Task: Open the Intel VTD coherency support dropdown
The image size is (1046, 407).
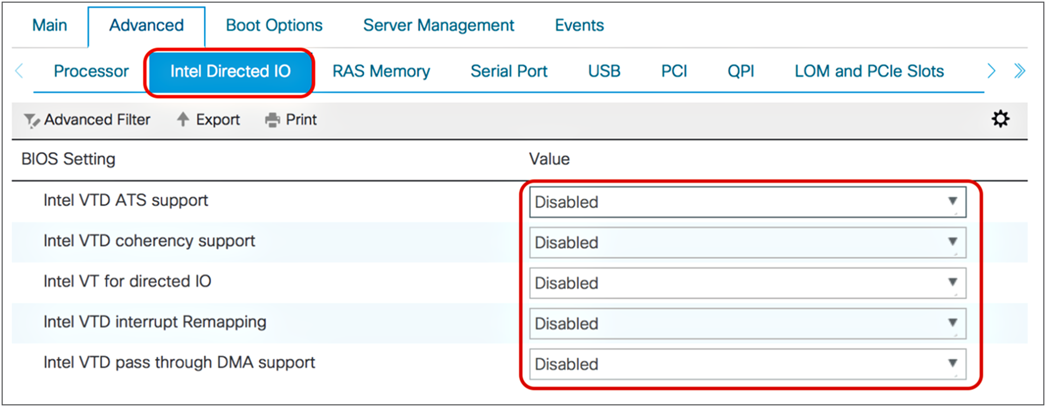Action: [x=747, y=242]
